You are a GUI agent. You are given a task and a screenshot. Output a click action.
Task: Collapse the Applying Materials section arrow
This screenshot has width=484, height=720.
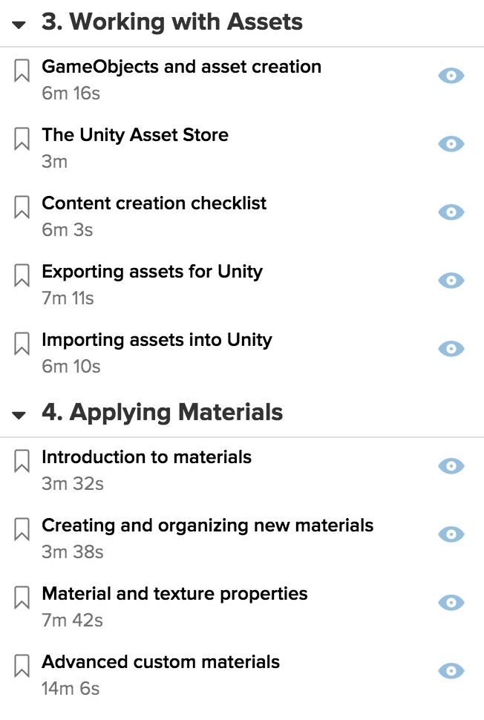(19, 416)
